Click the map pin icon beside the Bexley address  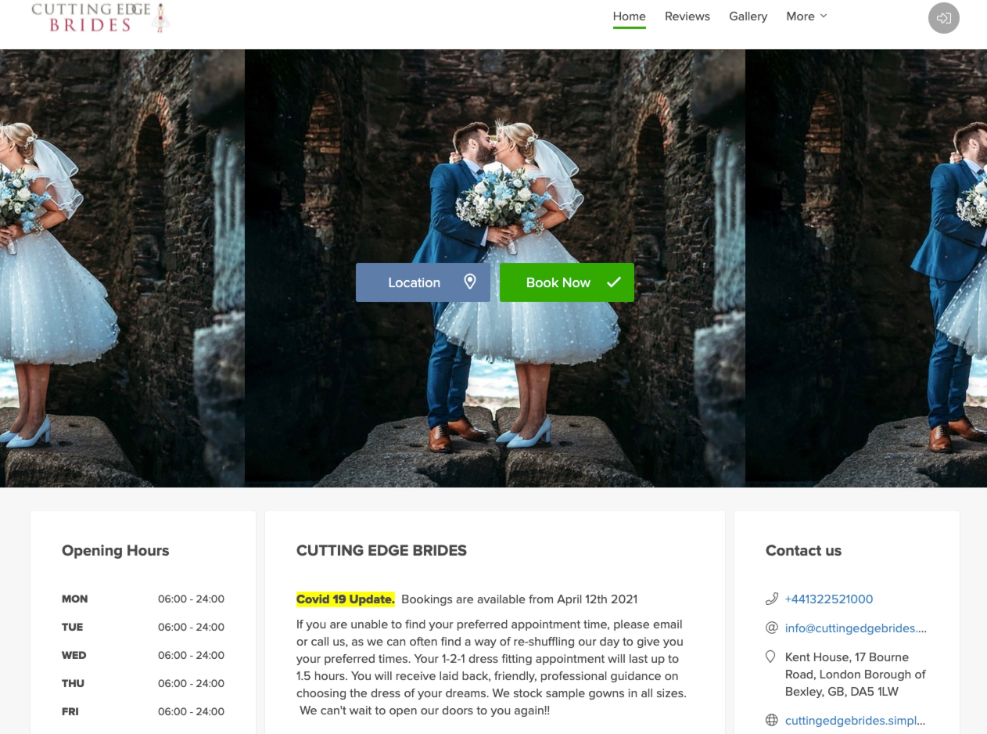[x=770, y=657]
